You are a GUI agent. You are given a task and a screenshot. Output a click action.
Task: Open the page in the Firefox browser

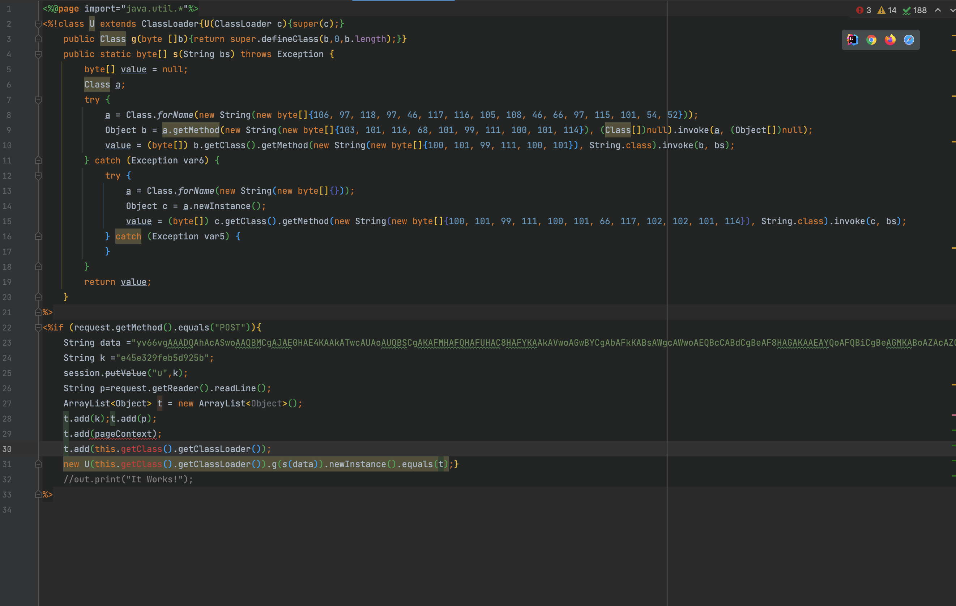pos(890,40)
